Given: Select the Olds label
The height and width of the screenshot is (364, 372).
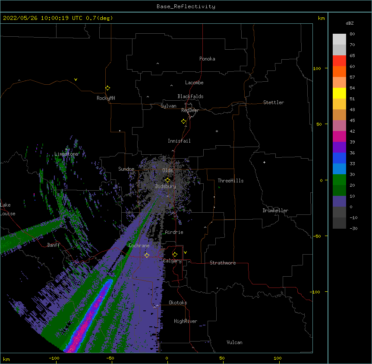Looking at the screenshot, I should coord(167,170).
